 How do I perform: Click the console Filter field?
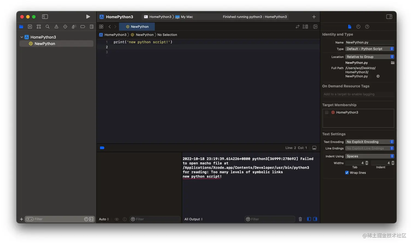point(270,219)
